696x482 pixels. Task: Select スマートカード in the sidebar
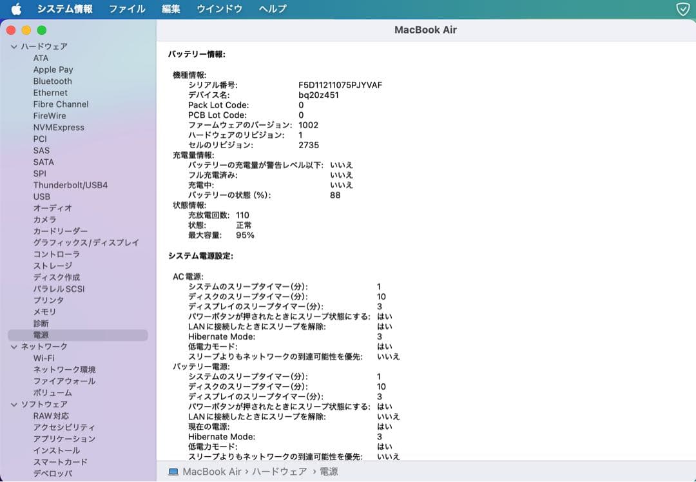[x=61, y=462]
